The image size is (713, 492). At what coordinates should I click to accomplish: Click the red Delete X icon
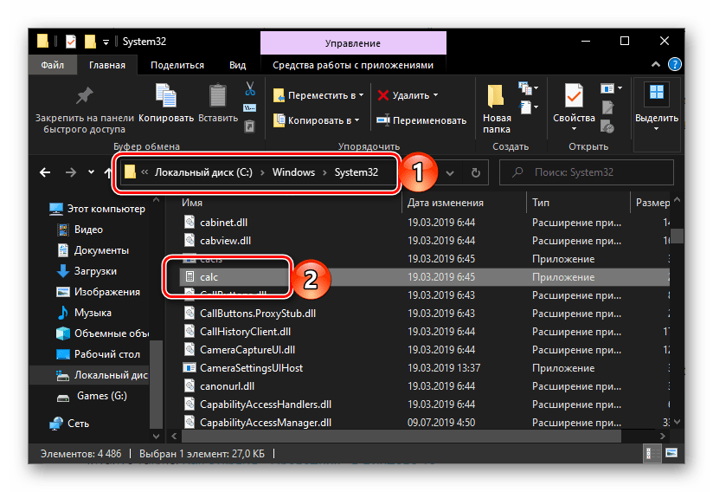click(x=382, y=95)
